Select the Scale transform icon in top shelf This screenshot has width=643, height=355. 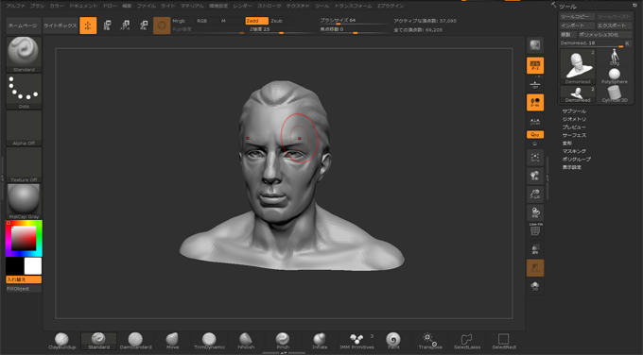pyautogui.click(x=125, y=25)
